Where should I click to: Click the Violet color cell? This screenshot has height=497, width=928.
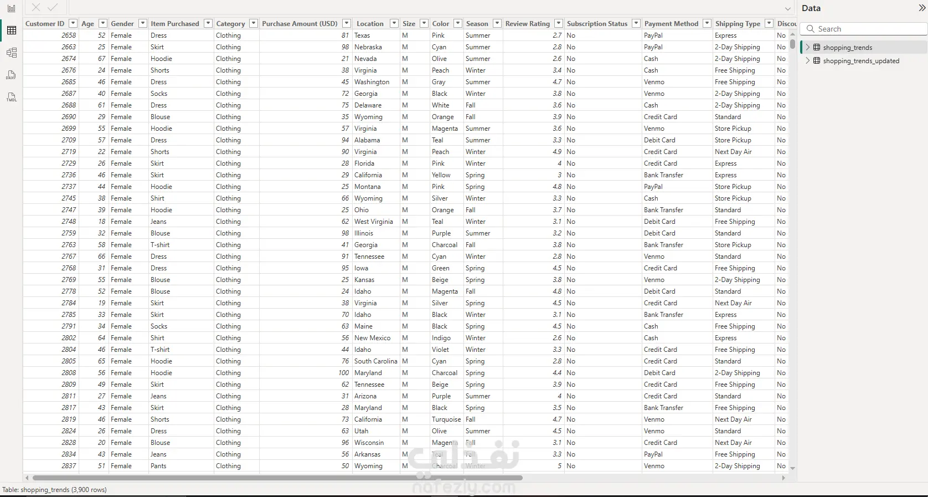446,349
